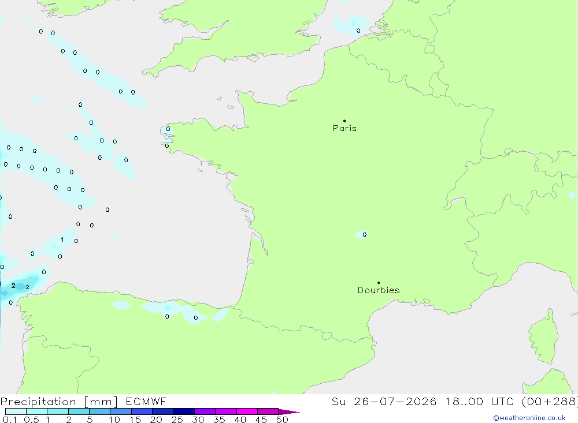The height and width of the screenshot is (423, 578).
Task: Click the Dourbies city label
Action: coord(379,290)
